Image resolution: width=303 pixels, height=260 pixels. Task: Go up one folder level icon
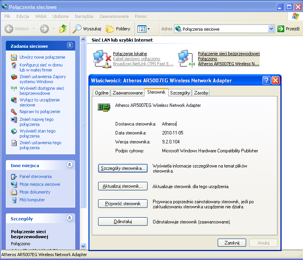point(63,29)
